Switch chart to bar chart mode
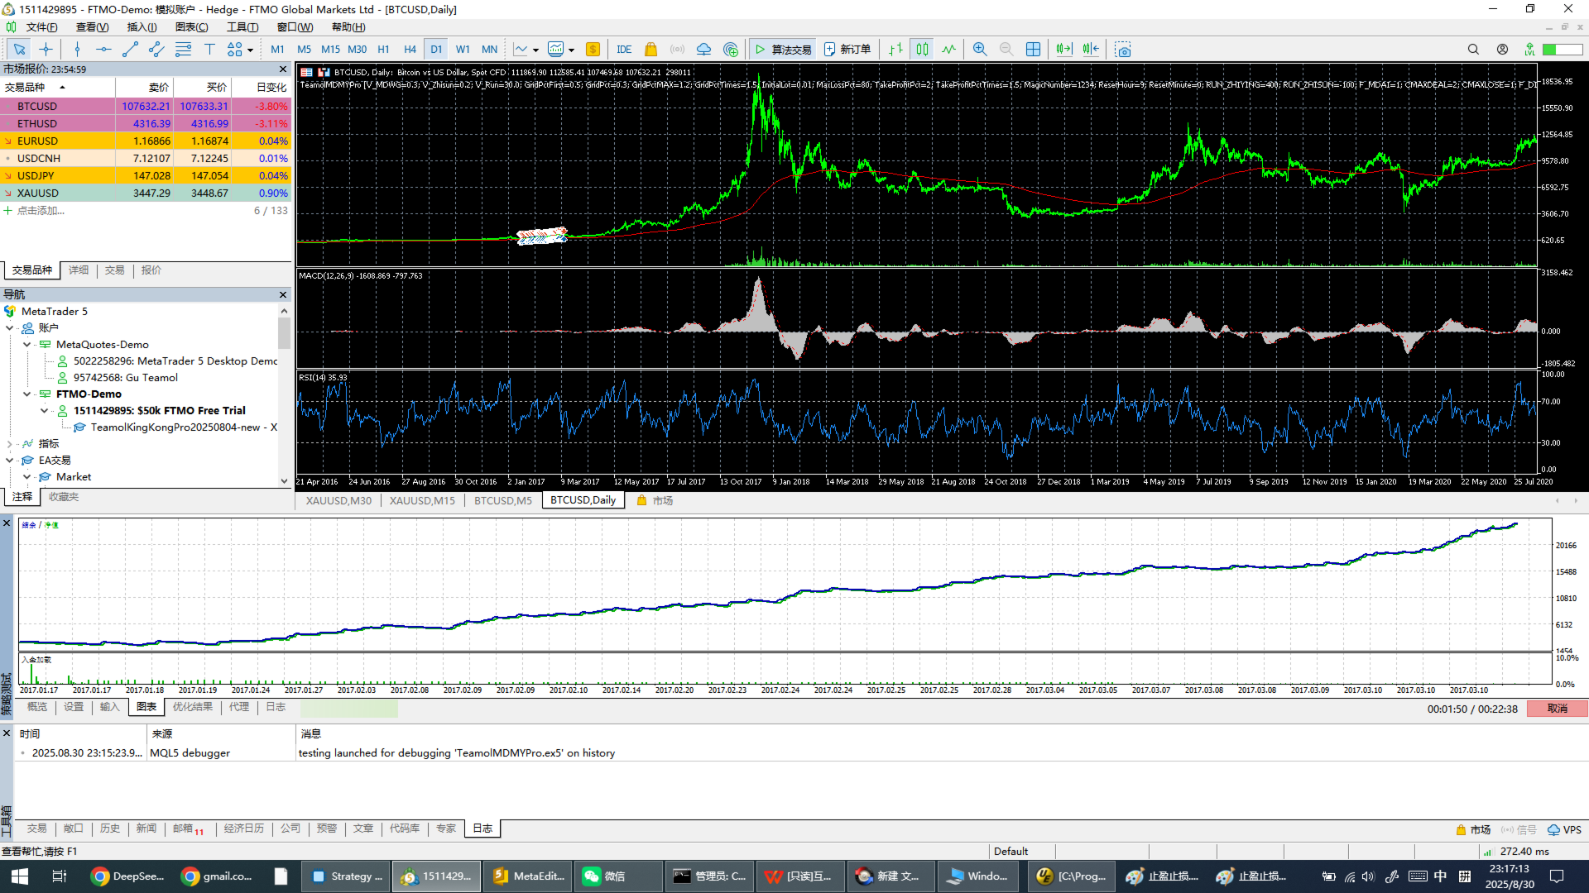This screenshot has width=1589, height=893. tap(895, 50)
